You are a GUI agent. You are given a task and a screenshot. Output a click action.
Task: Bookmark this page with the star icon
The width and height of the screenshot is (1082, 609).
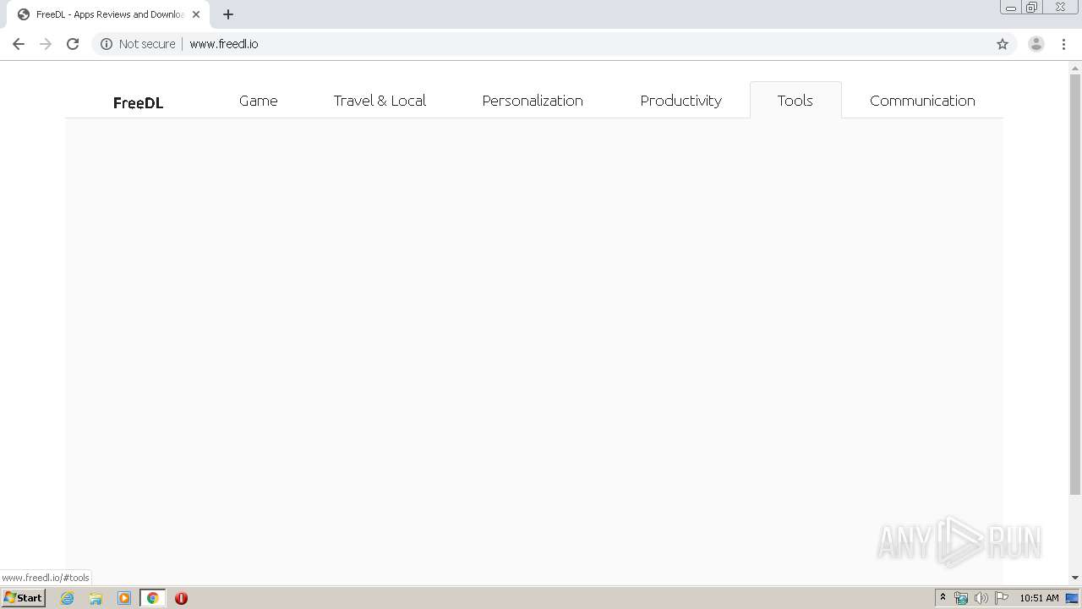tap(1003, 44)
